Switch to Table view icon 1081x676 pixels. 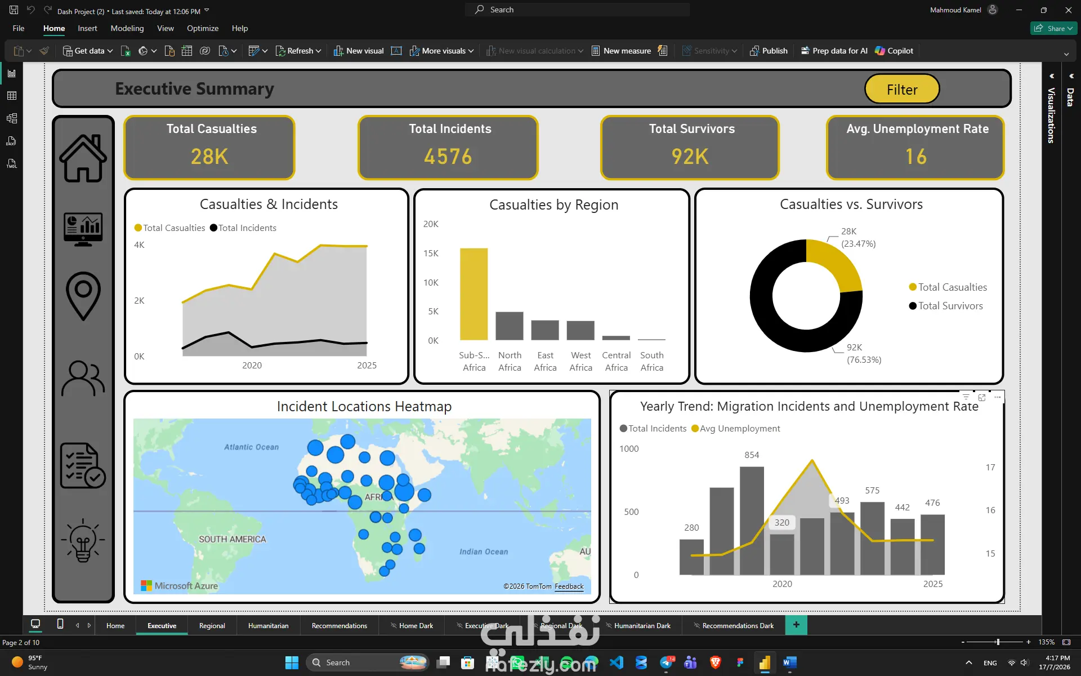click(11, 96)
